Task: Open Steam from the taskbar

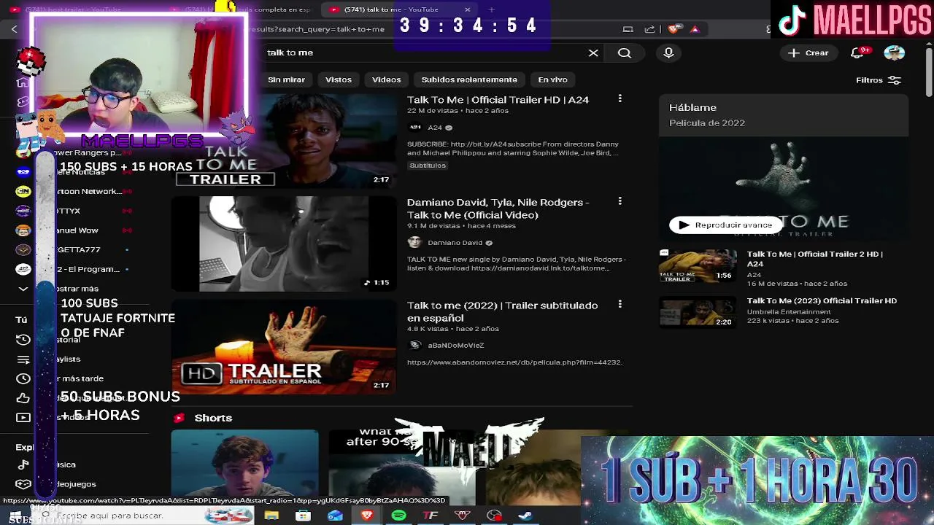Action: tap(525, 516)
